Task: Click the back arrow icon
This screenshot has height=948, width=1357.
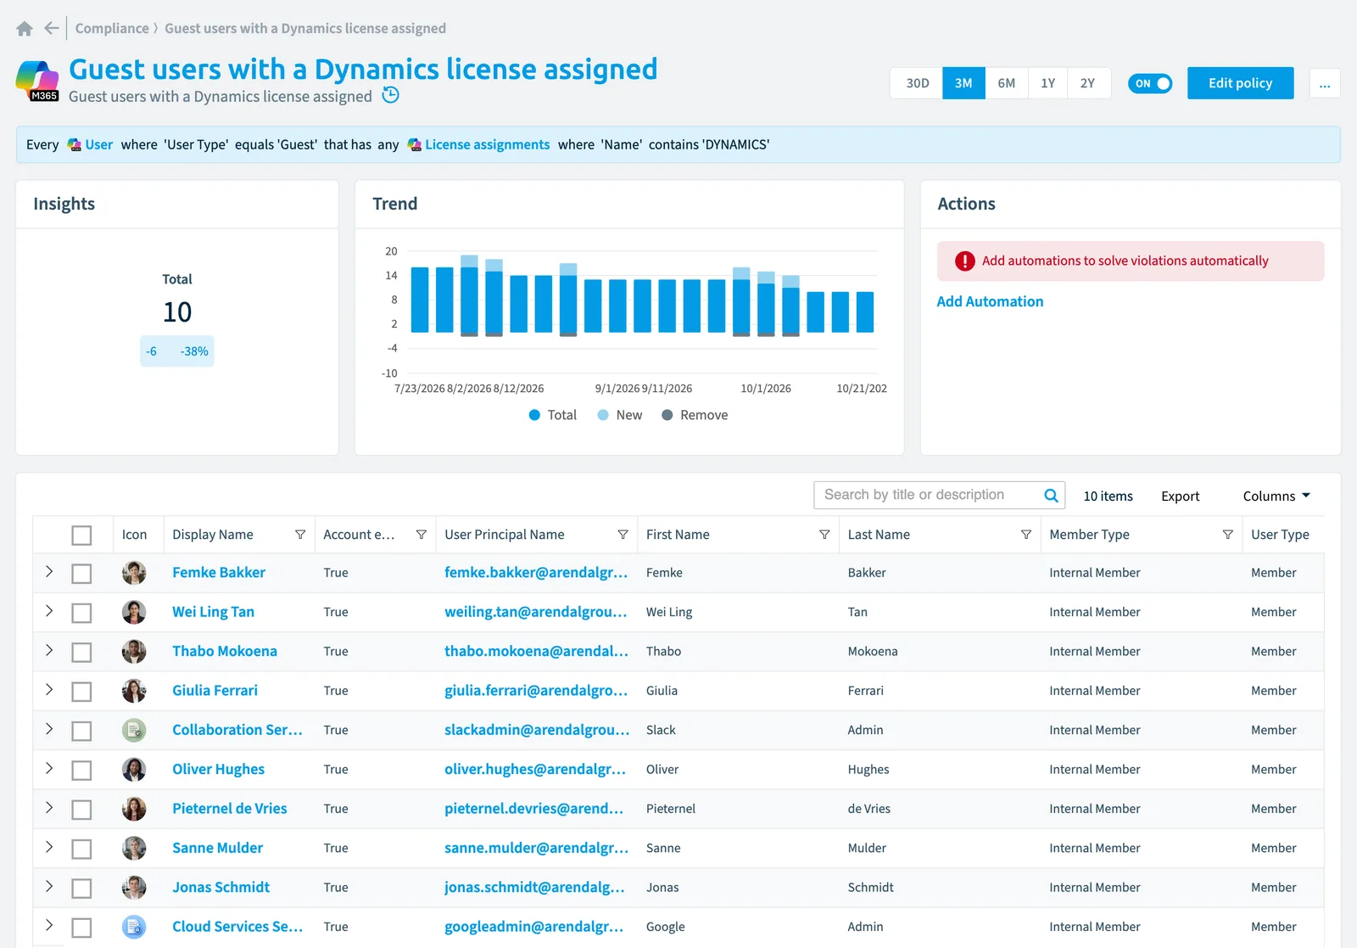Action: point(52,28)
